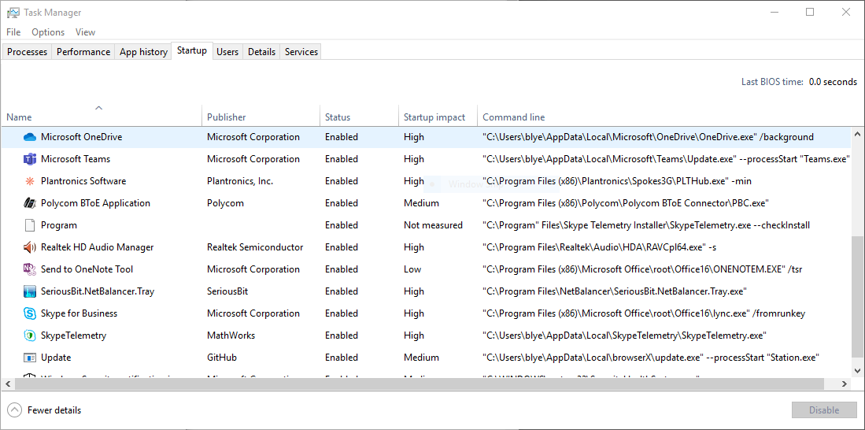Click the Skype for Business icon

[x=30, y=313]
